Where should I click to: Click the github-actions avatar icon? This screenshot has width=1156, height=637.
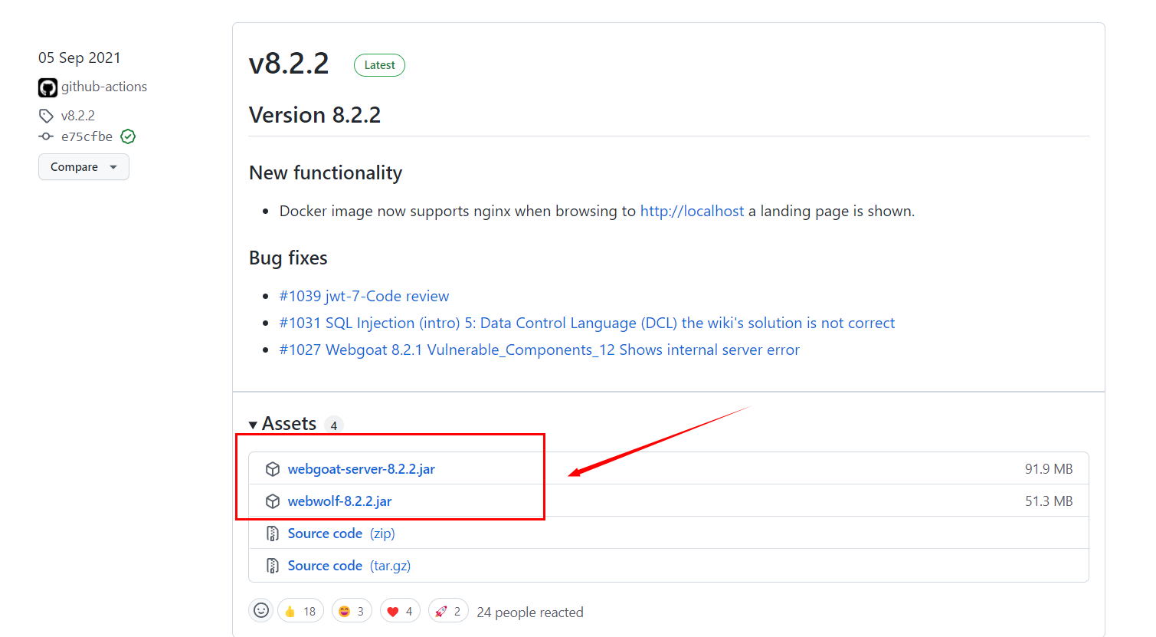(x=47, y=87)
